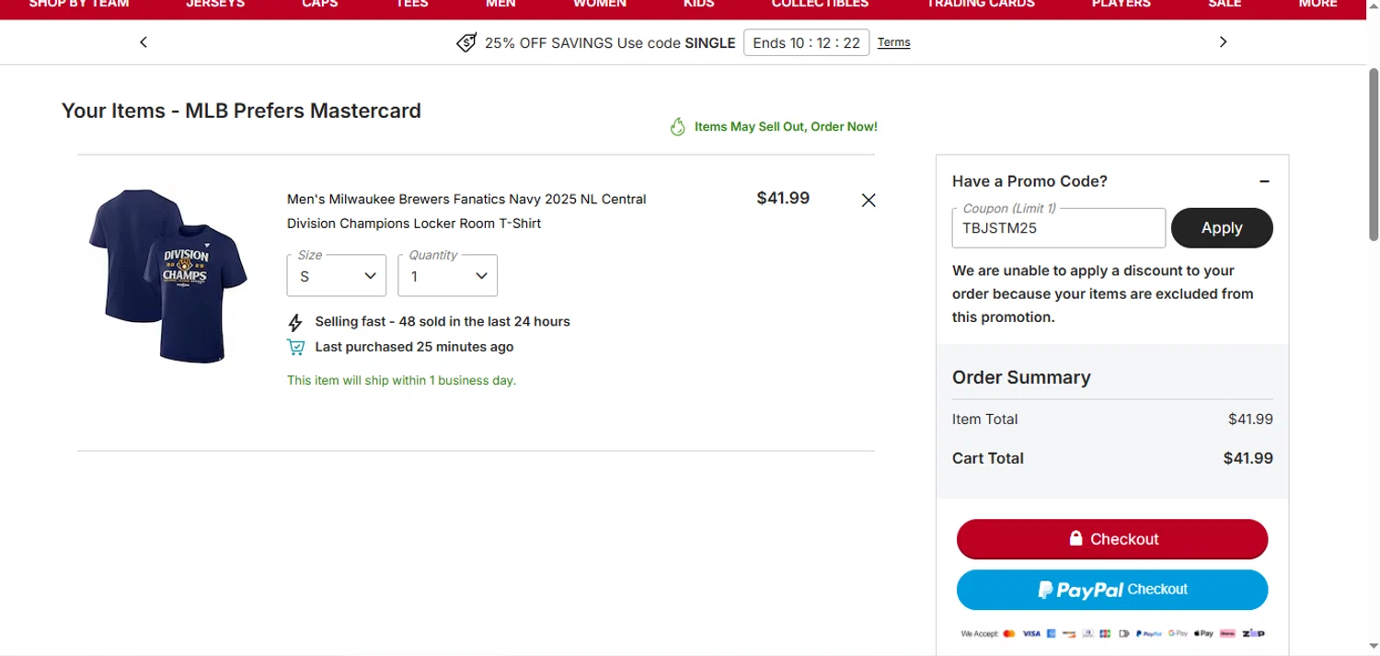Remove the Brewers T-shirt with the X icon
The image size is (1380, 656).
[868, 200]
